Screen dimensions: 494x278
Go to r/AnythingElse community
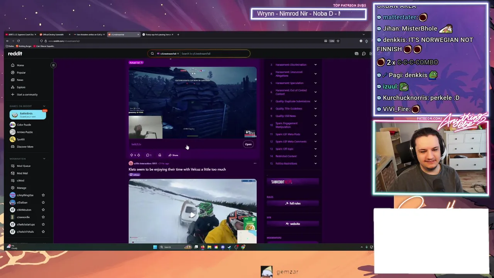pyautogui.click(x=25, y=195)
